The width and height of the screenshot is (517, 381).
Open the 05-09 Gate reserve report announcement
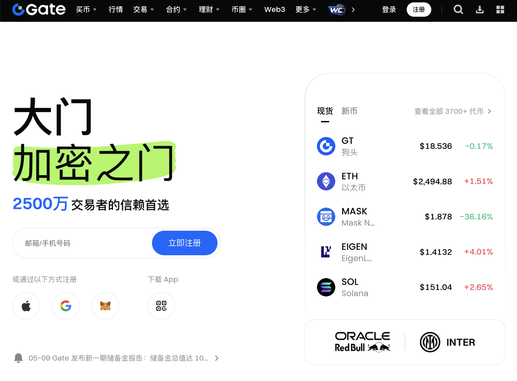118,358
